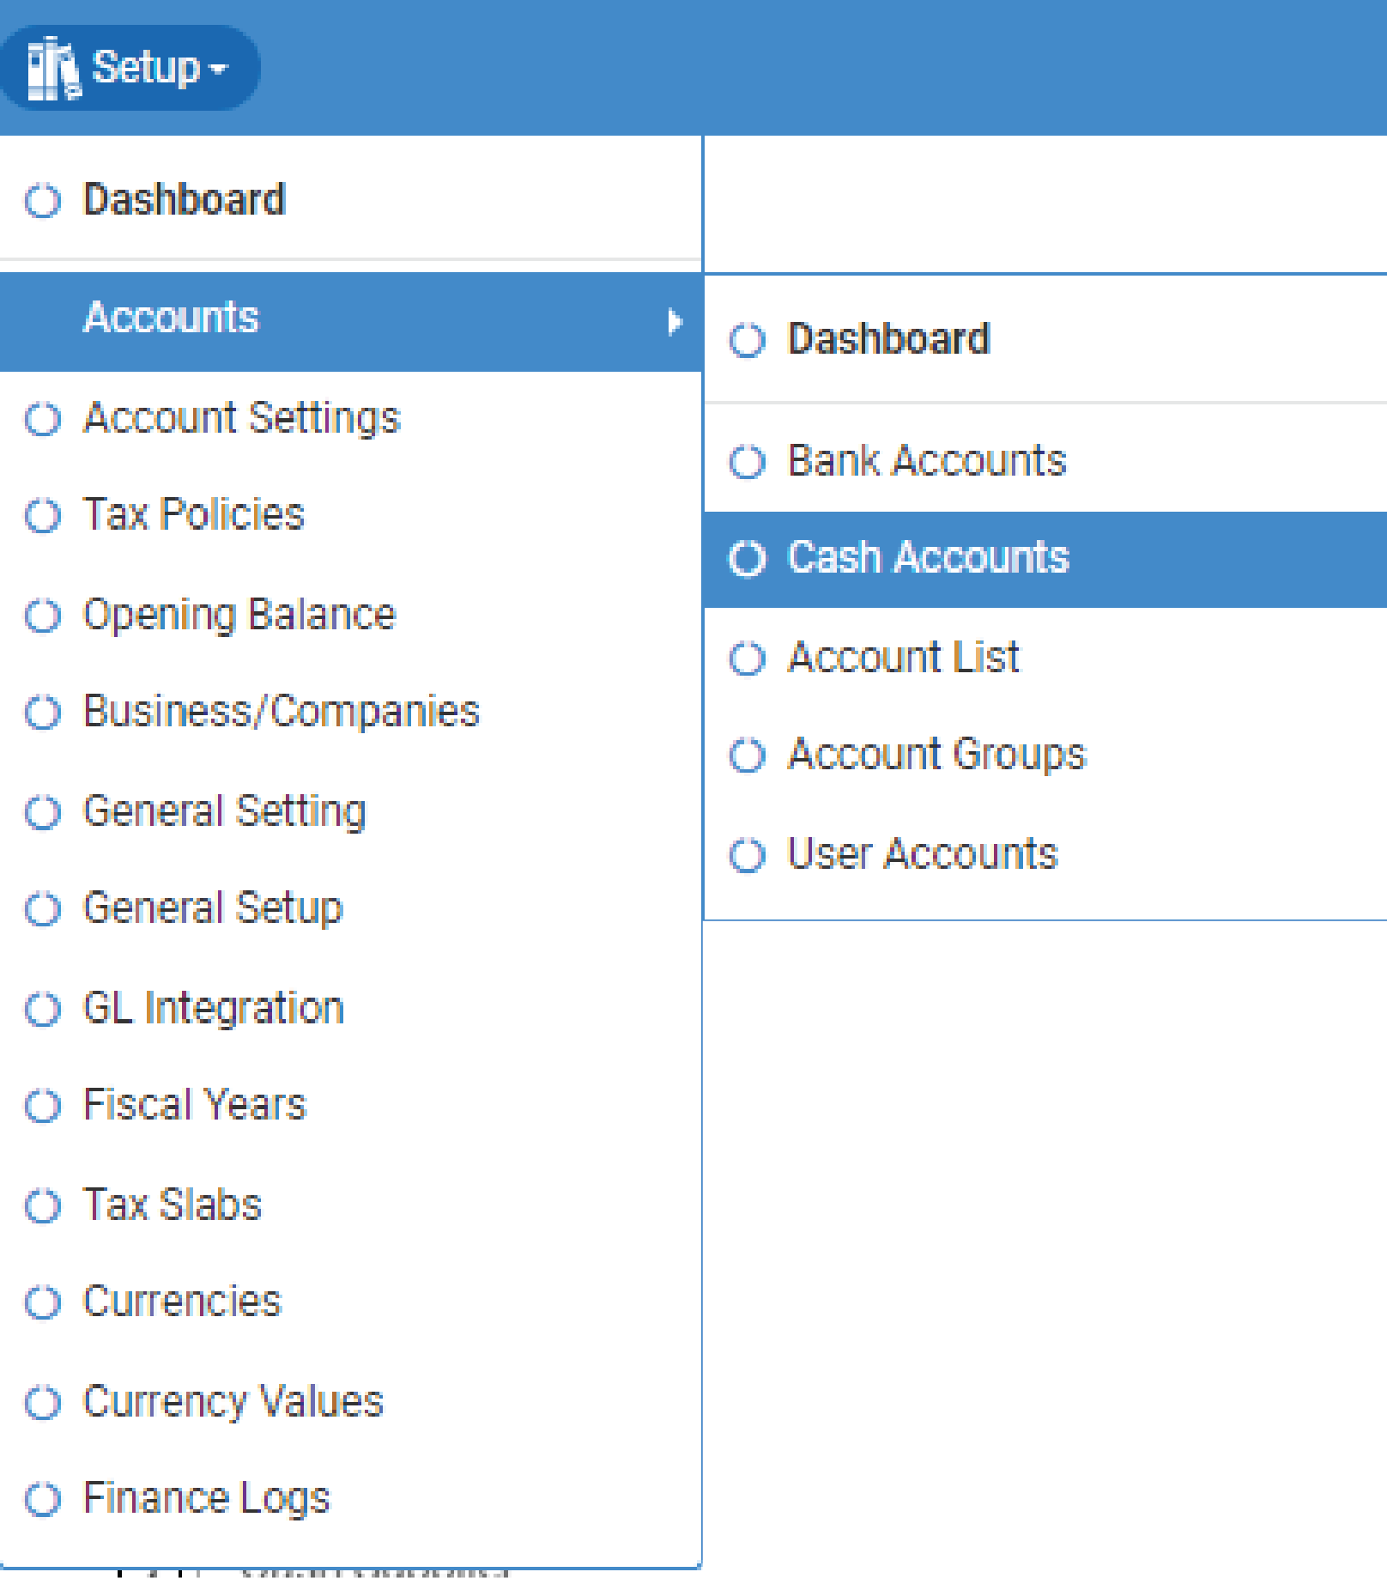Open the Setup dropdown menu
This screenshot has height=1578, width=1387.
(x=129, y=68)
